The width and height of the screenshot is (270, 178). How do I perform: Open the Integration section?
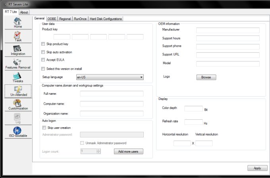click(17, 51)
